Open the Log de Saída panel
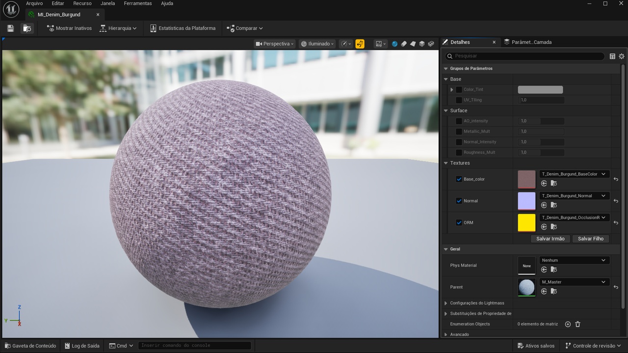This screenshot has width=628, height=353. pos(81,346)
